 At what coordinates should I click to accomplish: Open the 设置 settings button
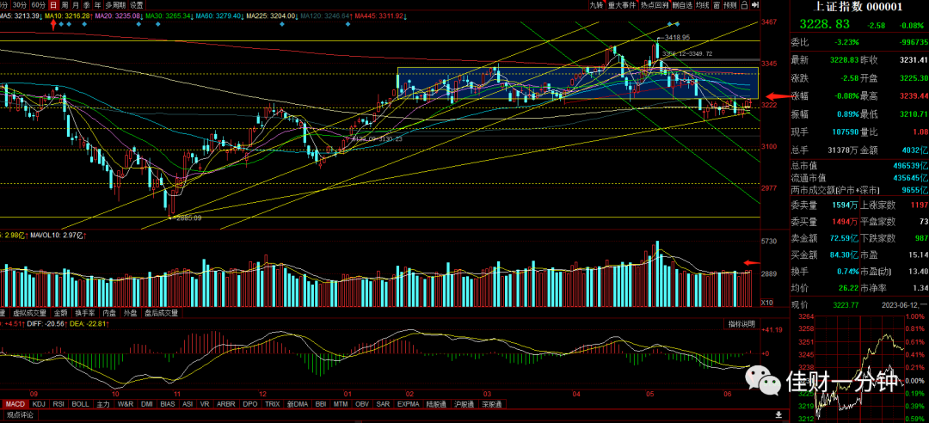tap(137, 5)
